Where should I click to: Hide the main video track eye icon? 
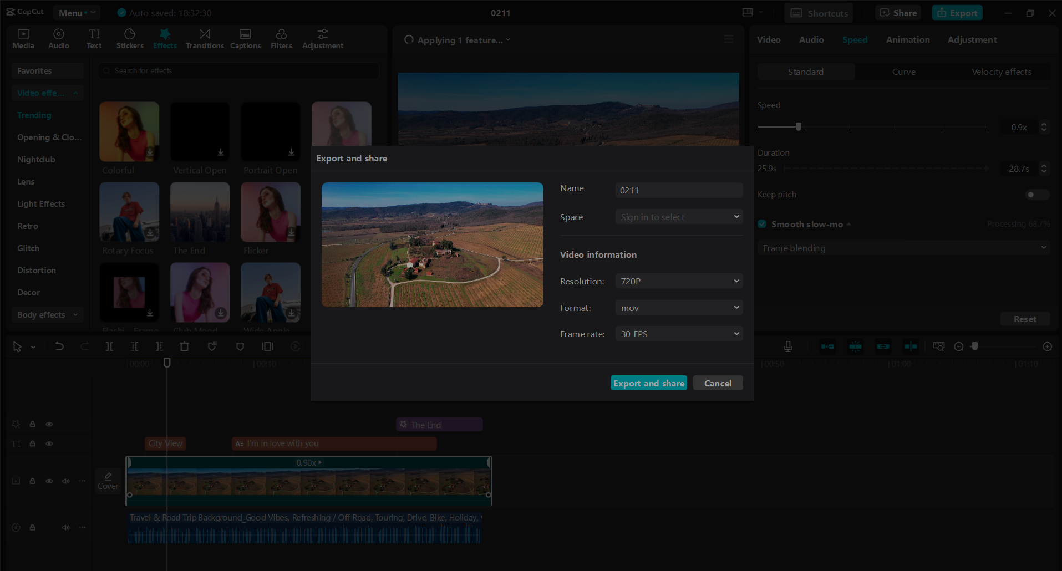pyautogui.click(x=49, y=481)
